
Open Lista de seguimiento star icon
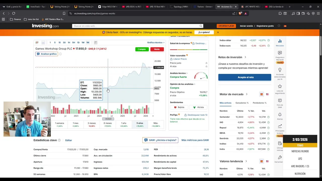[x=280, y=86]
